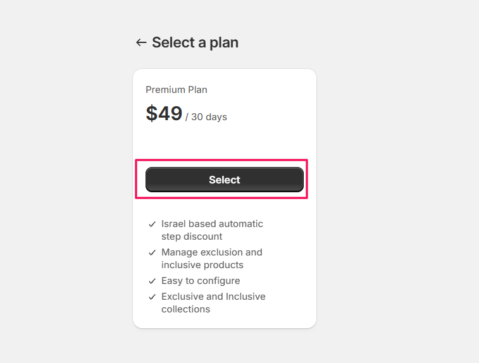The height and width of the screenshot is (363, 479).
Task: Click the checkmark beside Manage exclusion feature
Action: point(152,252)
